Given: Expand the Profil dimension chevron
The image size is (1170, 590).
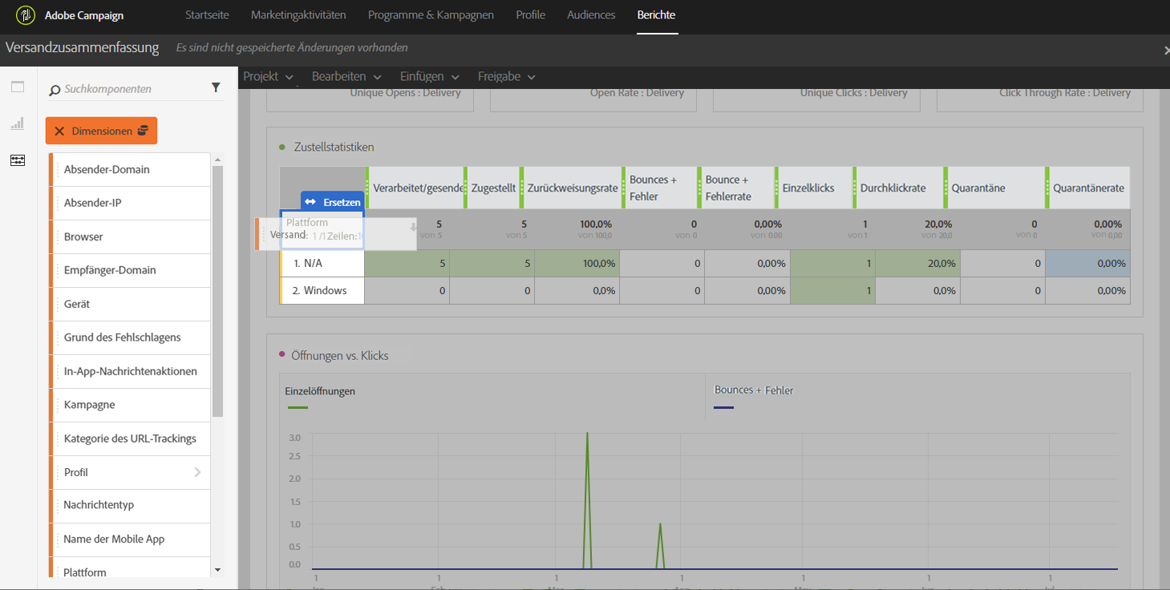Looking at the screenshot, I should pyautogui.click(x=197, y=472).
